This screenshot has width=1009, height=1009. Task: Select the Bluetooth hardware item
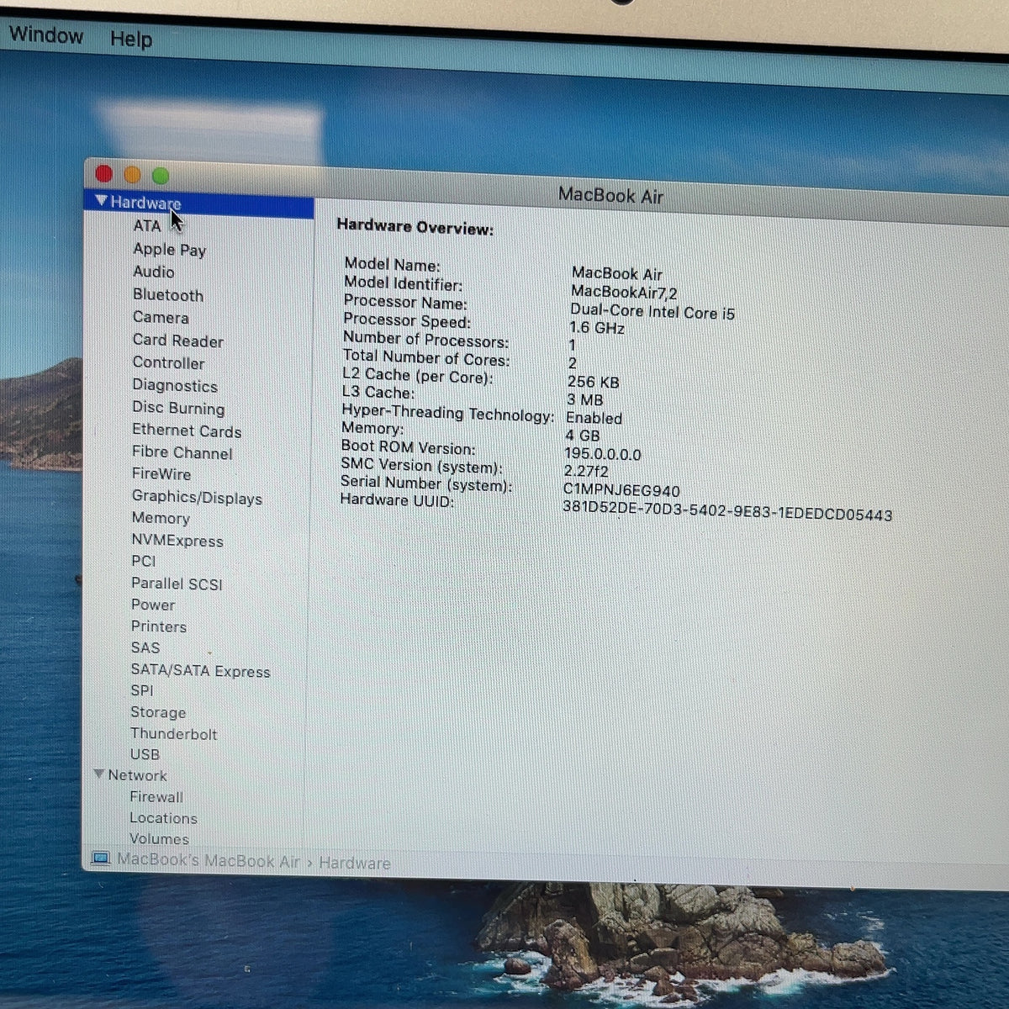(x=168, y=295)
